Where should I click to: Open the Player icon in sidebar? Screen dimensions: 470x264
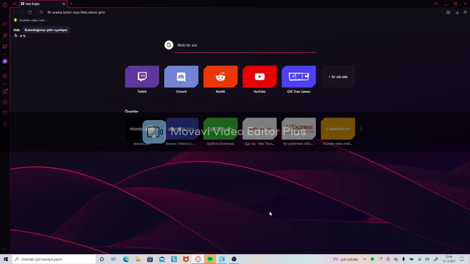[x=5, y=76]
